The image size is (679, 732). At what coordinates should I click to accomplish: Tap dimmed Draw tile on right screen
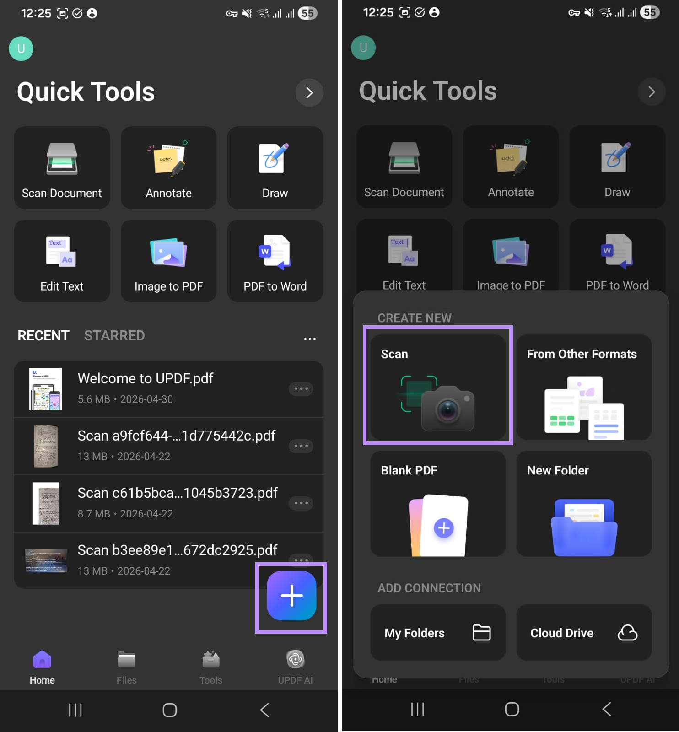click(x=617, y=167)
